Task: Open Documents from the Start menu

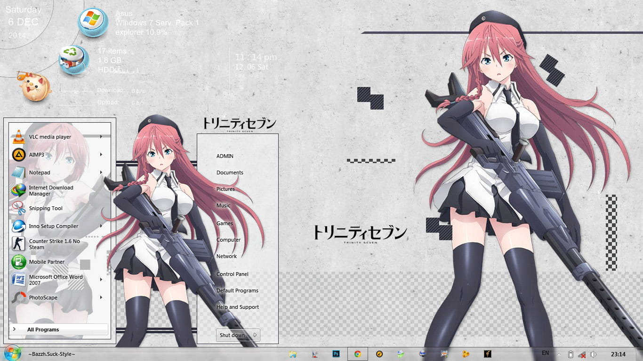Action: tap(230, 173)
